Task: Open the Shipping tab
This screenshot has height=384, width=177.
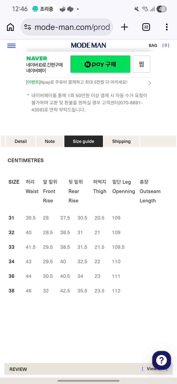Action: [x=121, y=141]
